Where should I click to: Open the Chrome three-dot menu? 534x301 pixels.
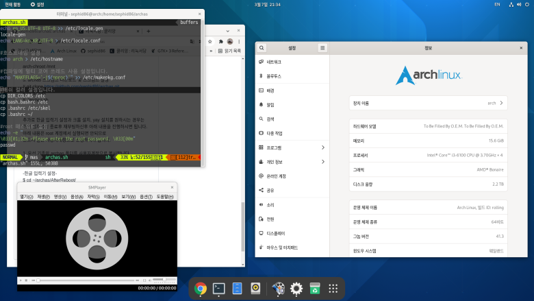(x=239, y=41)
